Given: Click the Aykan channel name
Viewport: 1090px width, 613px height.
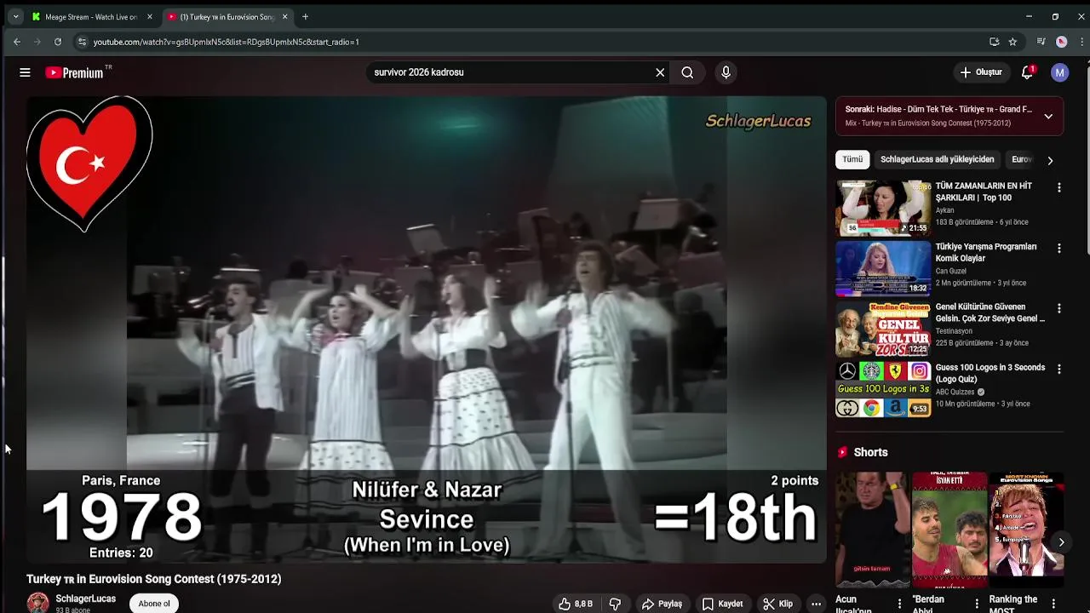Looking at the screenshot, I should 944,210.
